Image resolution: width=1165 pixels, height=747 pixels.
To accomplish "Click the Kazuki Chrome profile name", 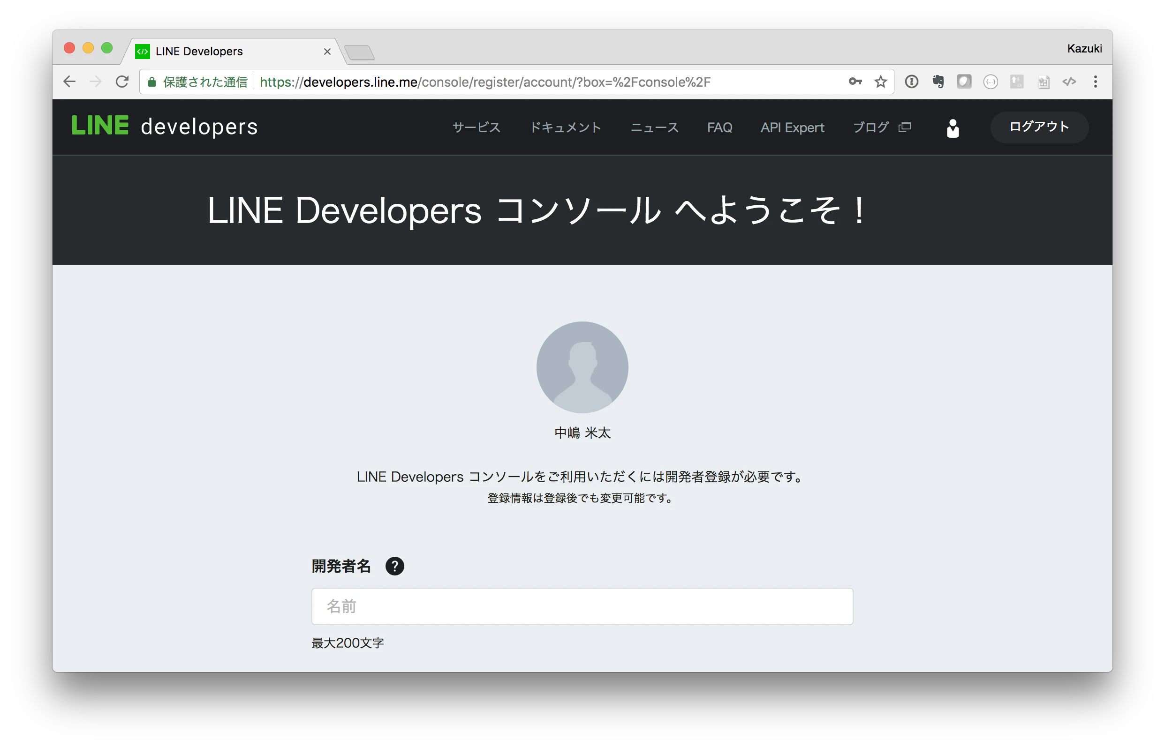I will click(1084, 49).
